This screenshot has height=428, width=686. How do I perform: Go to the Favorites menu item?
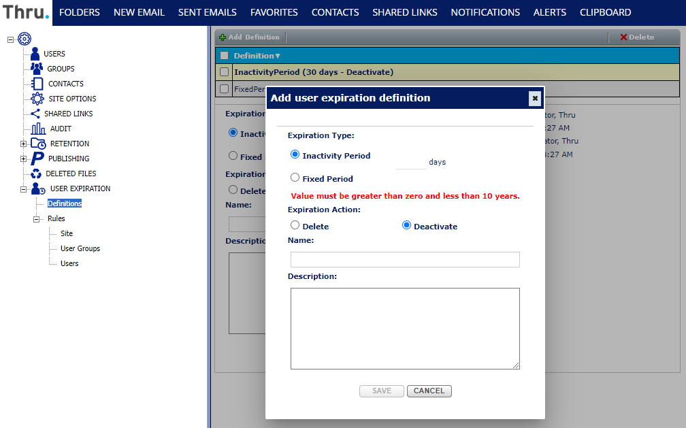(274, 12)
